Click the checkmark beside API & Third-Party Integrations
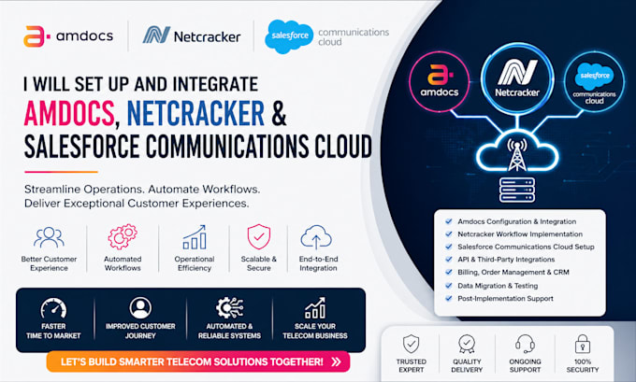This screenshot has height=382, width=636. (449, 260)
